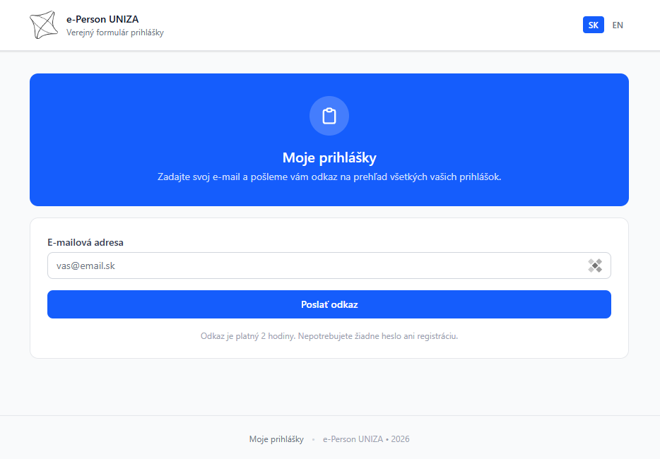Select the e-Person UNIZA header title

102,19
